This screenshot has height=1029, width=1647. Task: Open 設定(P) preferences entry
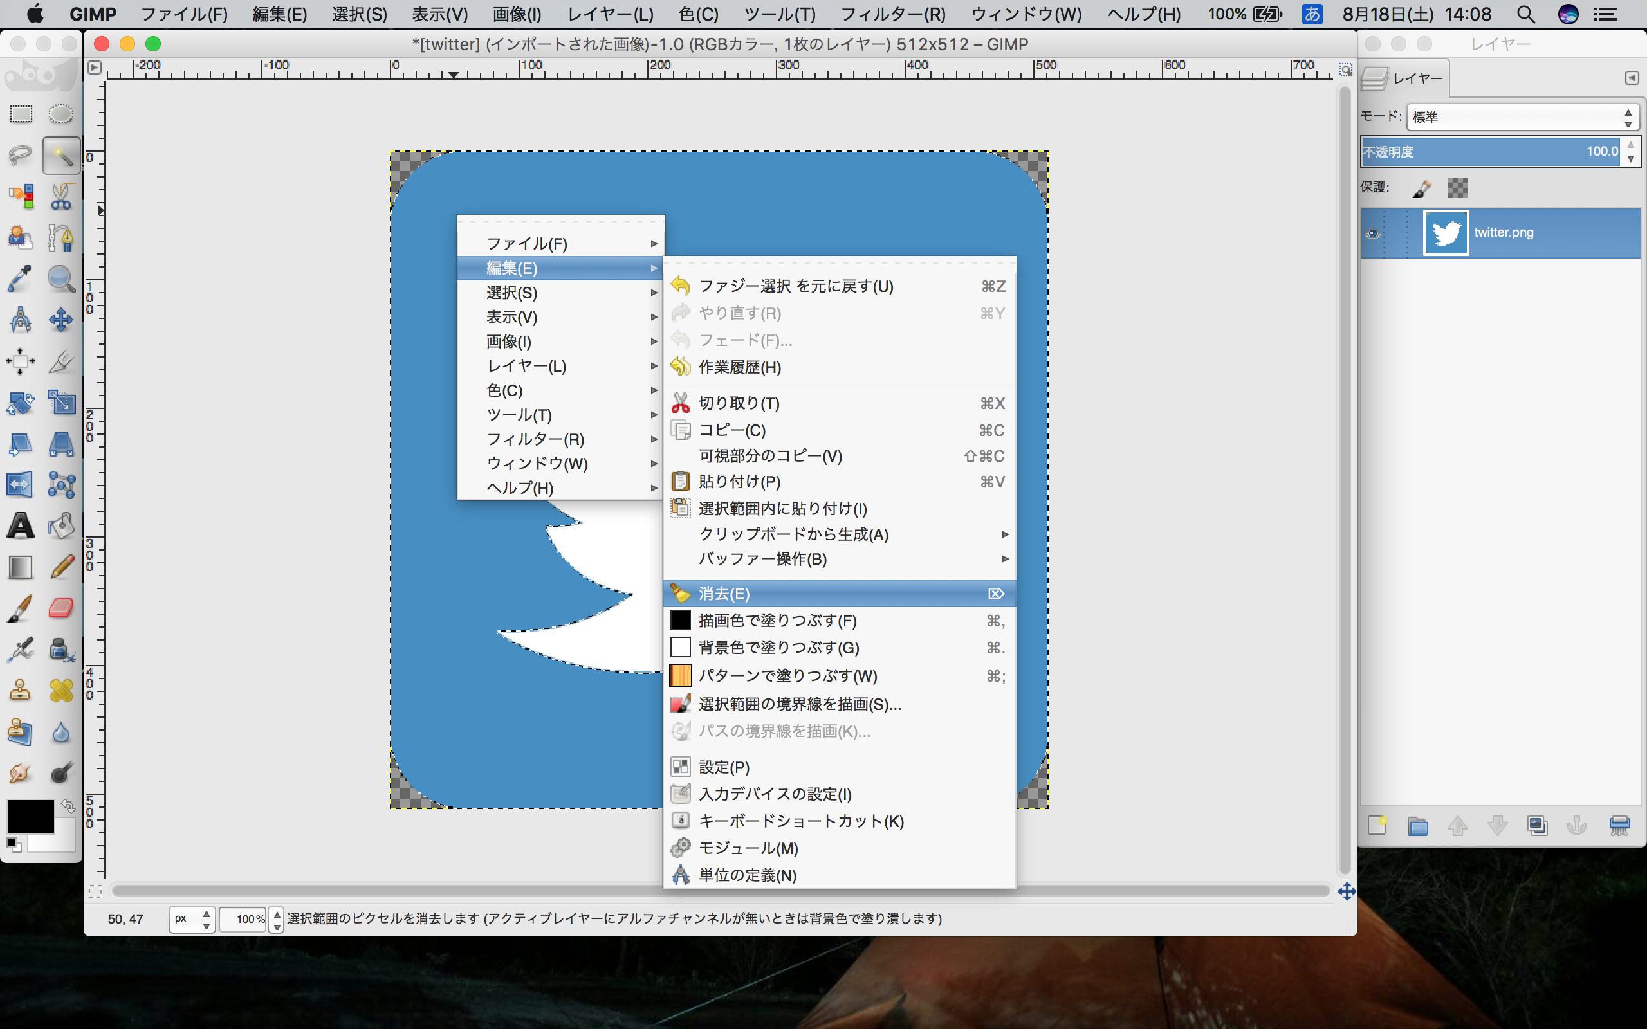[x=839, y=768]
